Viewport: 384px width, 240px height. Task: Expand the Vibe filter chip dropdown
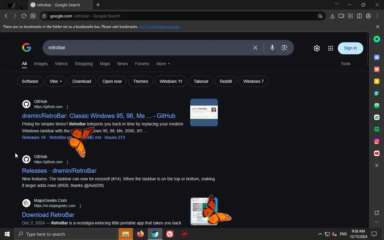[55, 81]
